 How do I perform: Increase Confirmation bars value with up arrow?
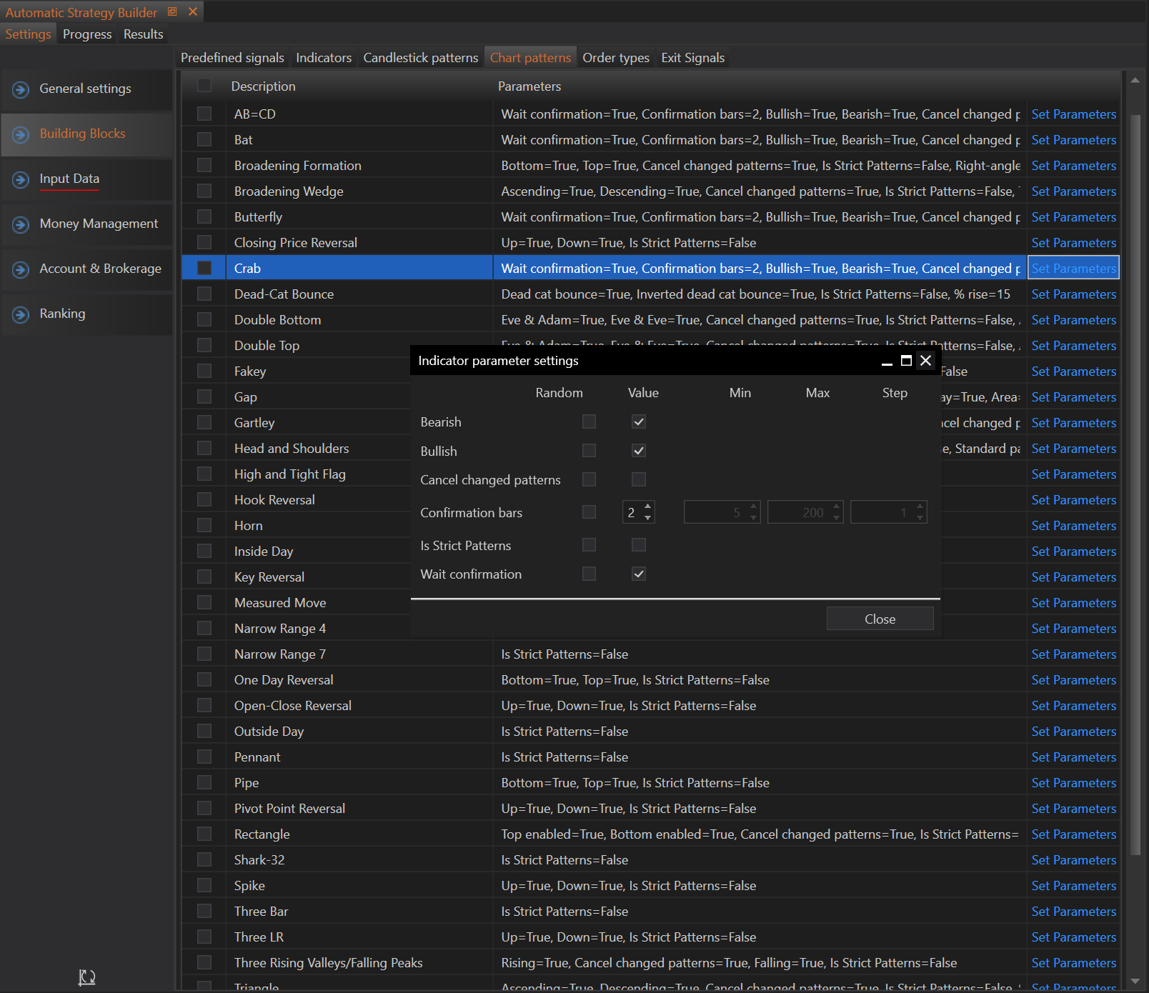point(648,507)
